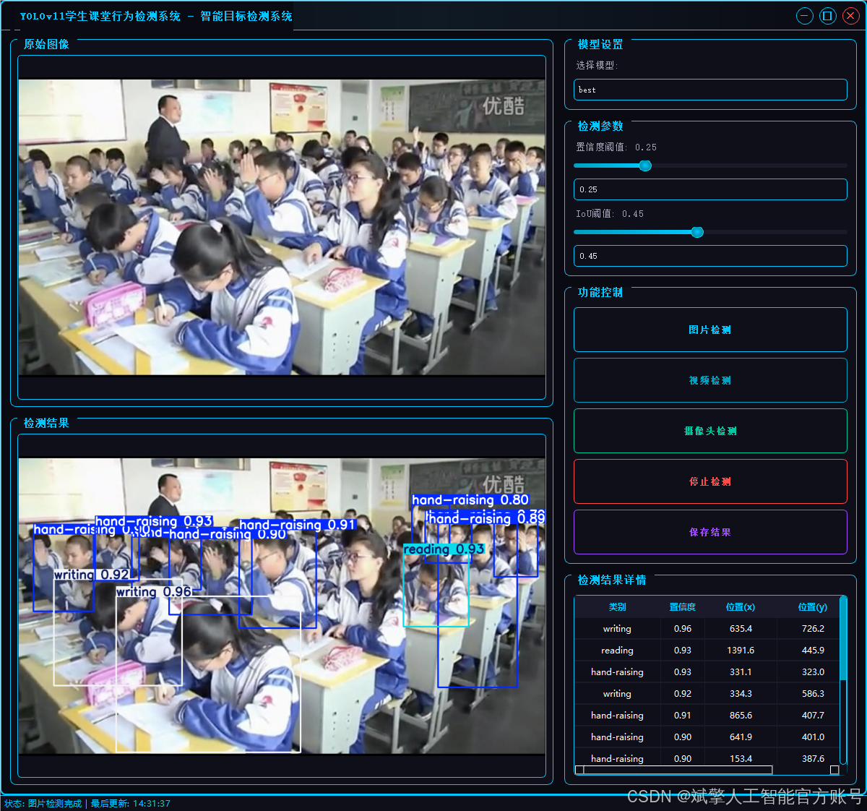The width and height of the screenshot is (867, 811).
Task: Sort by the 置信度 column header
Action: [x=682, y=606]
